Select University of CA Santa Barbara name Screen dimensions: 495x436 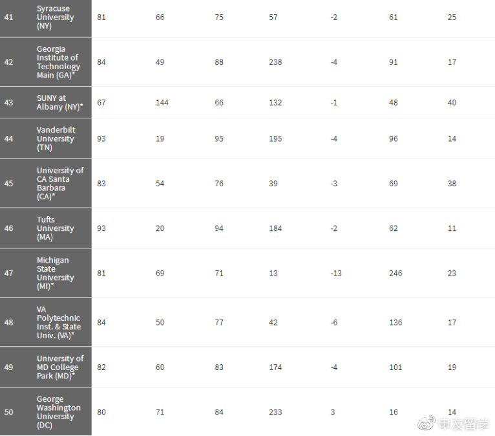[60, 184]
